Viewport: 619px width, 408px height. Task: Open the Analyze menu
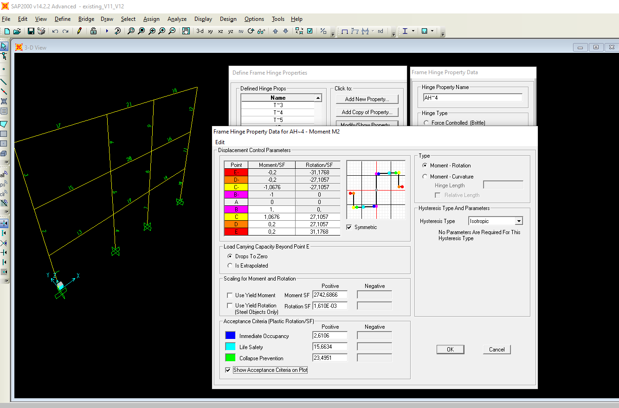click(x=177, y=19)
